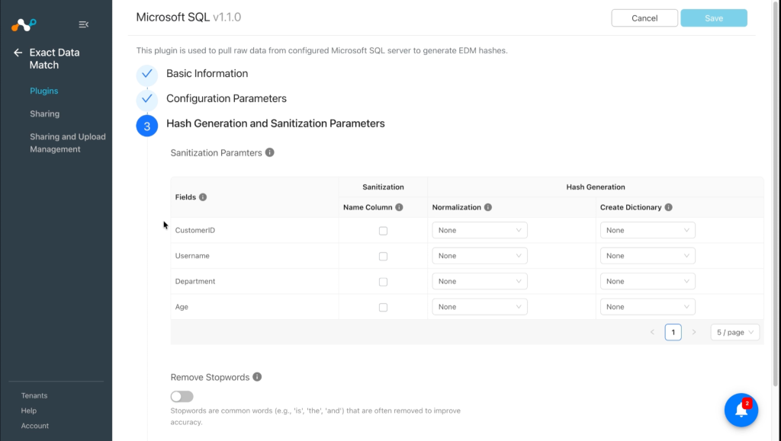Click the Name Column info icon
Viewport: 781px width, 441px height.
(x=399, y=207)
